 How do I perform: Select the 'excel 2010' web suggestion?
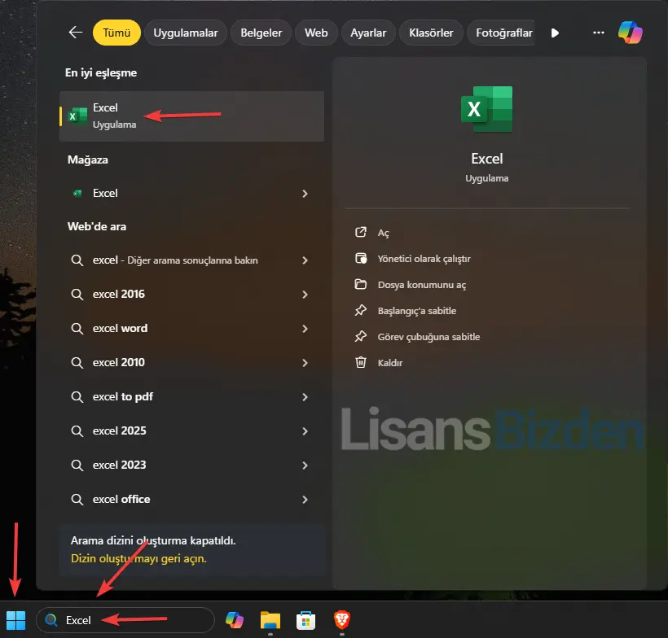coord(191,362)
